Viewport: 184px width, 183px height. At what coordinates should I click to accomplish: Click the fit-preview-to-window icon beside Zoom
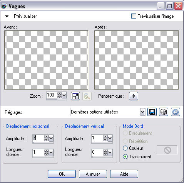pos(75,96)
